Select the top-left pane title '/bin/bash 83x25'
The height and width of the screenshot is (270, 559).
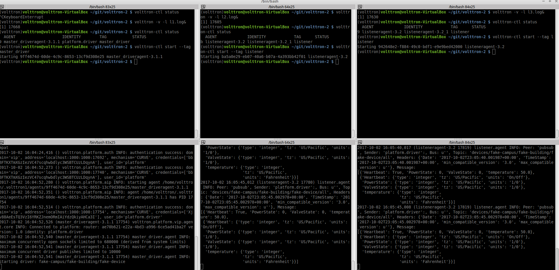[102, 7]
